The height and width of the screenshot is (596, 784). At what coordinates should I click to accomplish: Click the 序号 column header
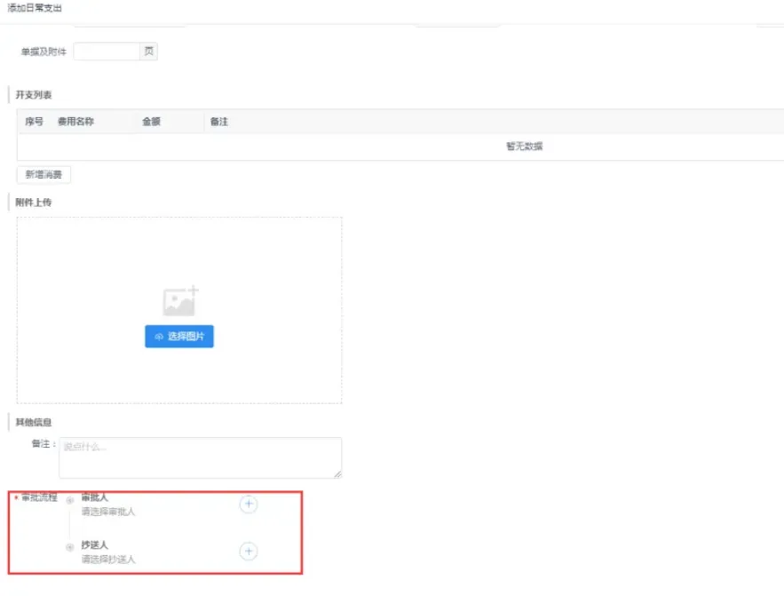34,122
